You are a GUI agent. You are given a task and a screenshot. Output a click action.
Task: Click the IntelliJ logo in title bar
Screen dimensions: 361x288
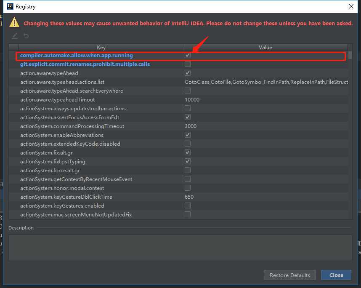click(10, 6)
